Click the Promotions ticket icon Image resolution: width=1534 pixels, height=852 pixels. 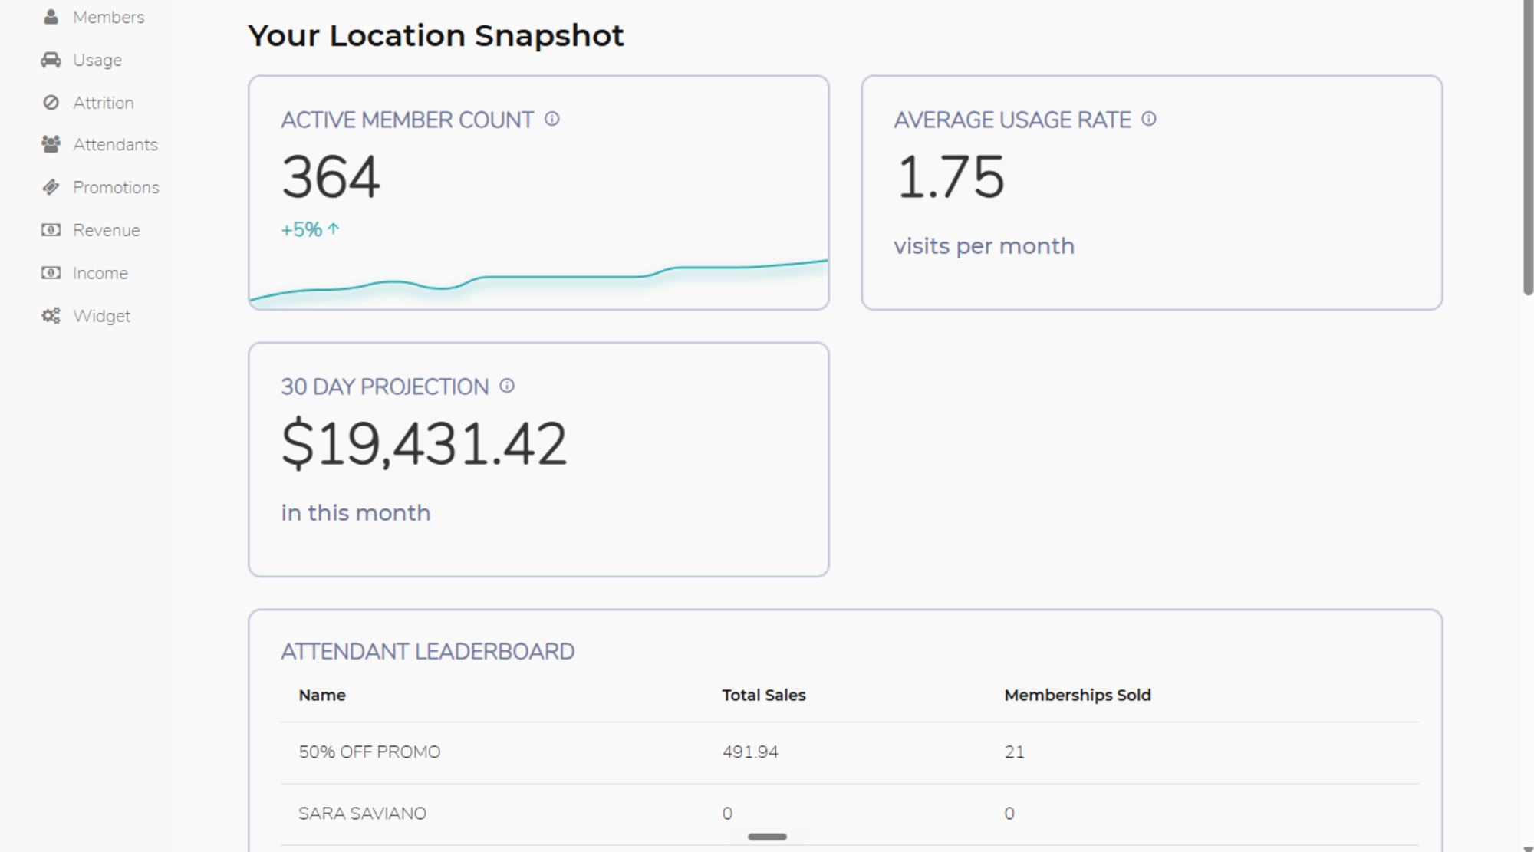click(51, 187)
